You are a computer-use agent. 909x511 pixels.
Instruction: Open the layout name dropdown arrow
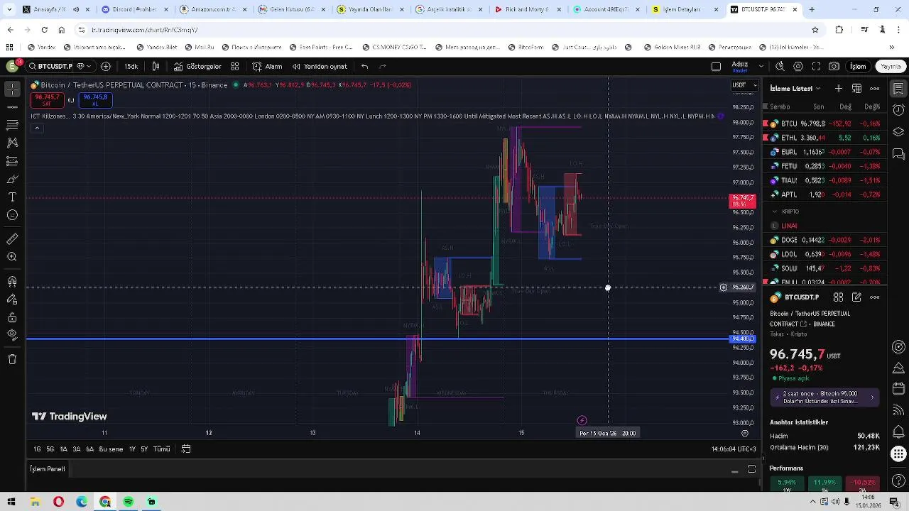[x=761, y=66]
